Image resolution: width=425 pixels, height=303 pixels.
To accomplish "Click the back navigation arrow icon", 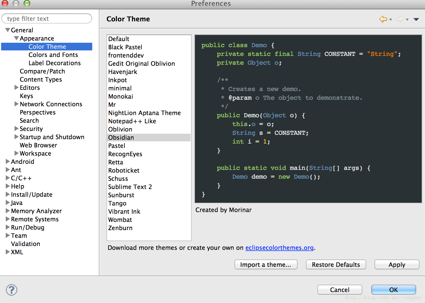I will (x=383, y=19).
